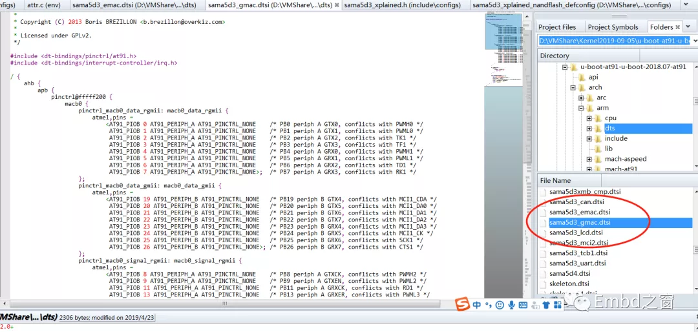Select the include folder in tree

616,138
